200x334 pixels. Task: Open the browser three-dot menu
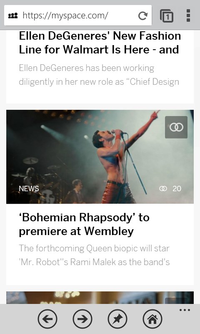[x=188, y=15]
